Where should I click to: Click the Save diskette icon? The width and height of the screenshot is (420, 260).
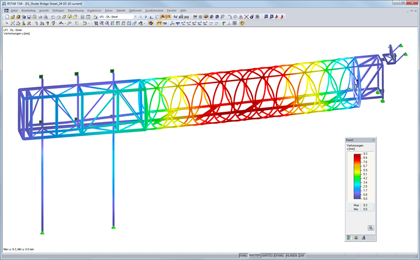coord(29,16)
